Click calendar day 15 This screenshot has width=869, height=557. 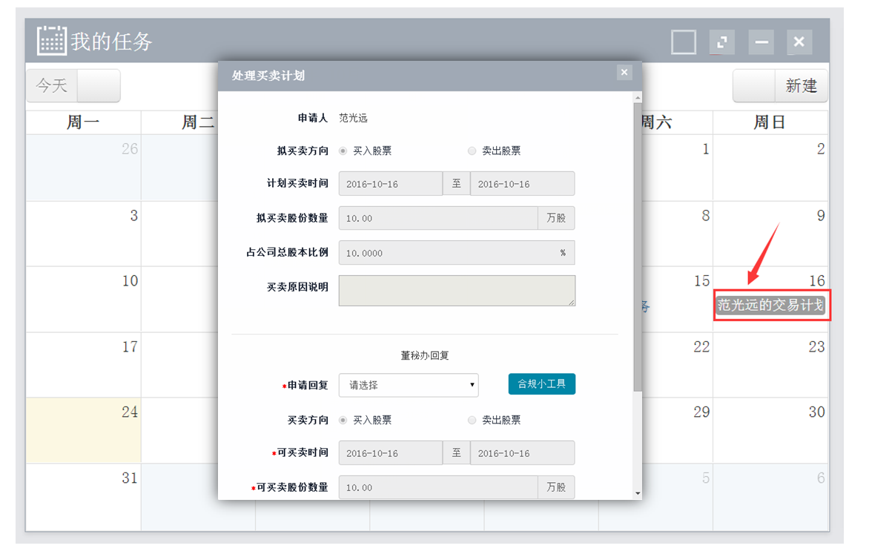[677, 300]
